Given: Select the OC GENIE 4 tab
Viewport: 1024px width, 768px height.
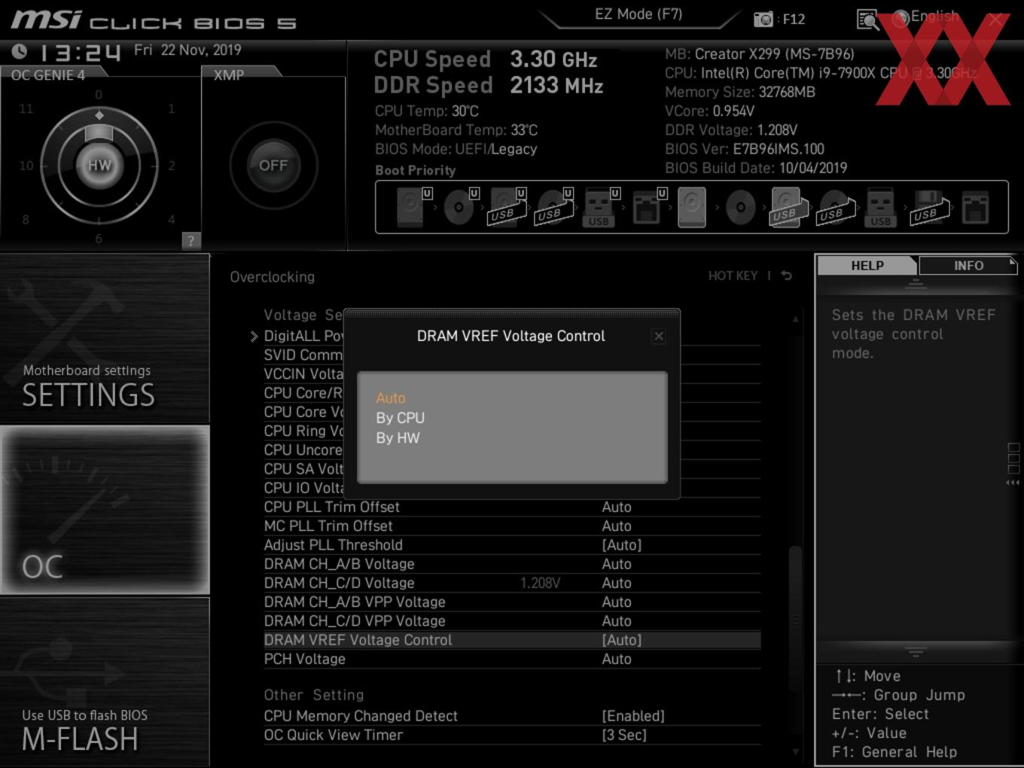Looking at the screenshot, I should pyautogui.click(x=48, y=75).
